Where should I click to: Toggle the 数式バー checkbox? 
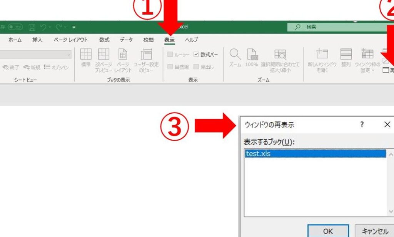pyautogui.click(x=196, y=55)
